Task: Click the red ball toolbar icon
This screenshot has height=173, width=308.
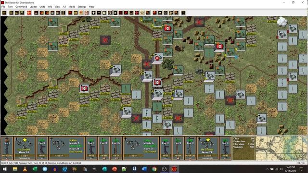Action: click(x=154, y=13)
